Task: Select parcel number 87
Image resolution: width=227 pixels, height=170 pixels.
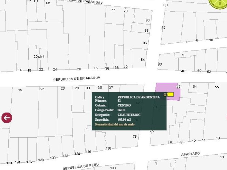Action: [x=163, y=28]
